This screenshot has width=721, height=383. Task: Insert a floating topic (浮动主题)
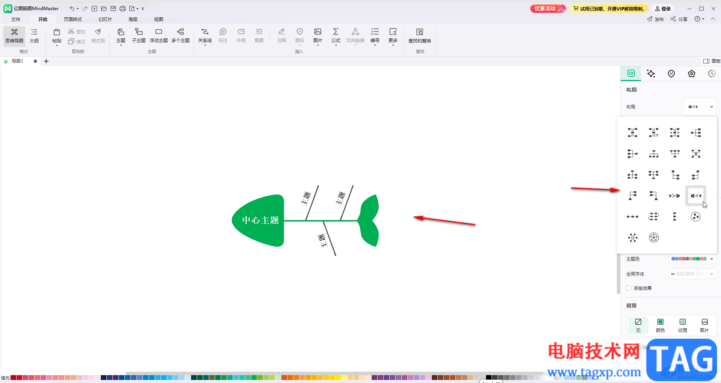[159, 36]
